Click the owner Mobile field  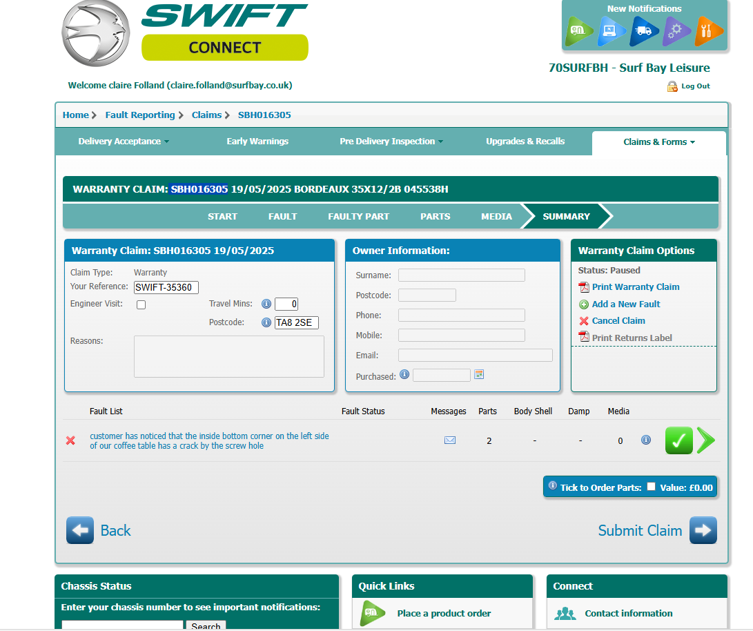(x=462, y=336)
